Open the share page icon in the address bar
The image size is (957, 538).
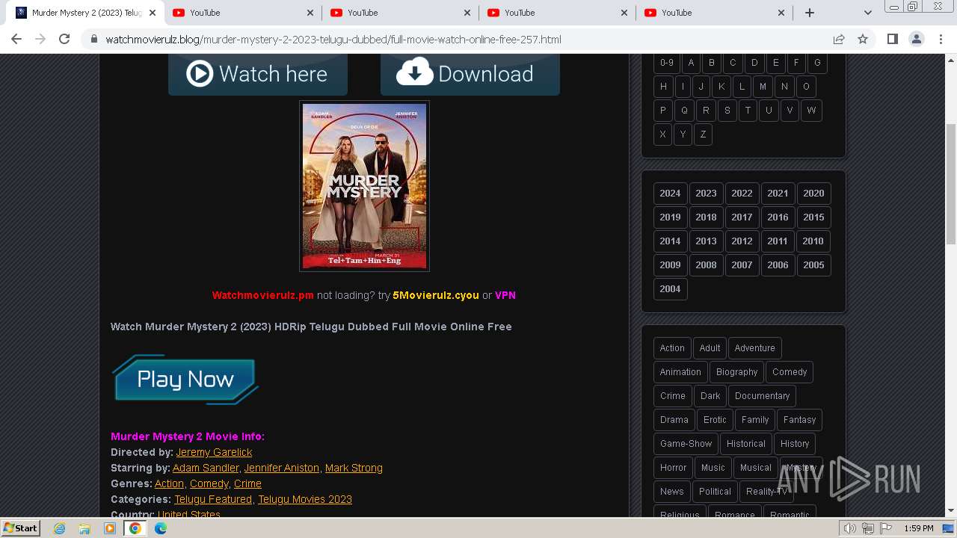[839, 39]
